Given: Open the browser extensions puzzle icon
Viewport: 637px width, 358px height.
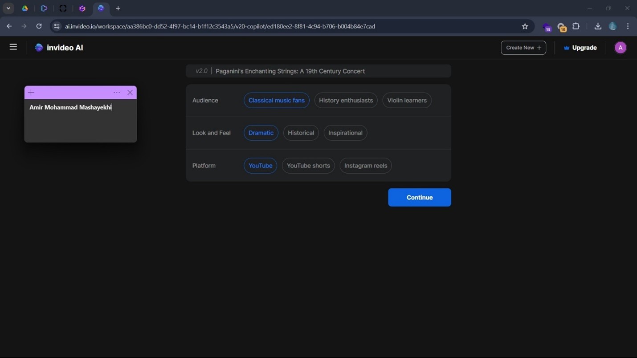Looking at the screenshot, I should click(x=576, y=26).
